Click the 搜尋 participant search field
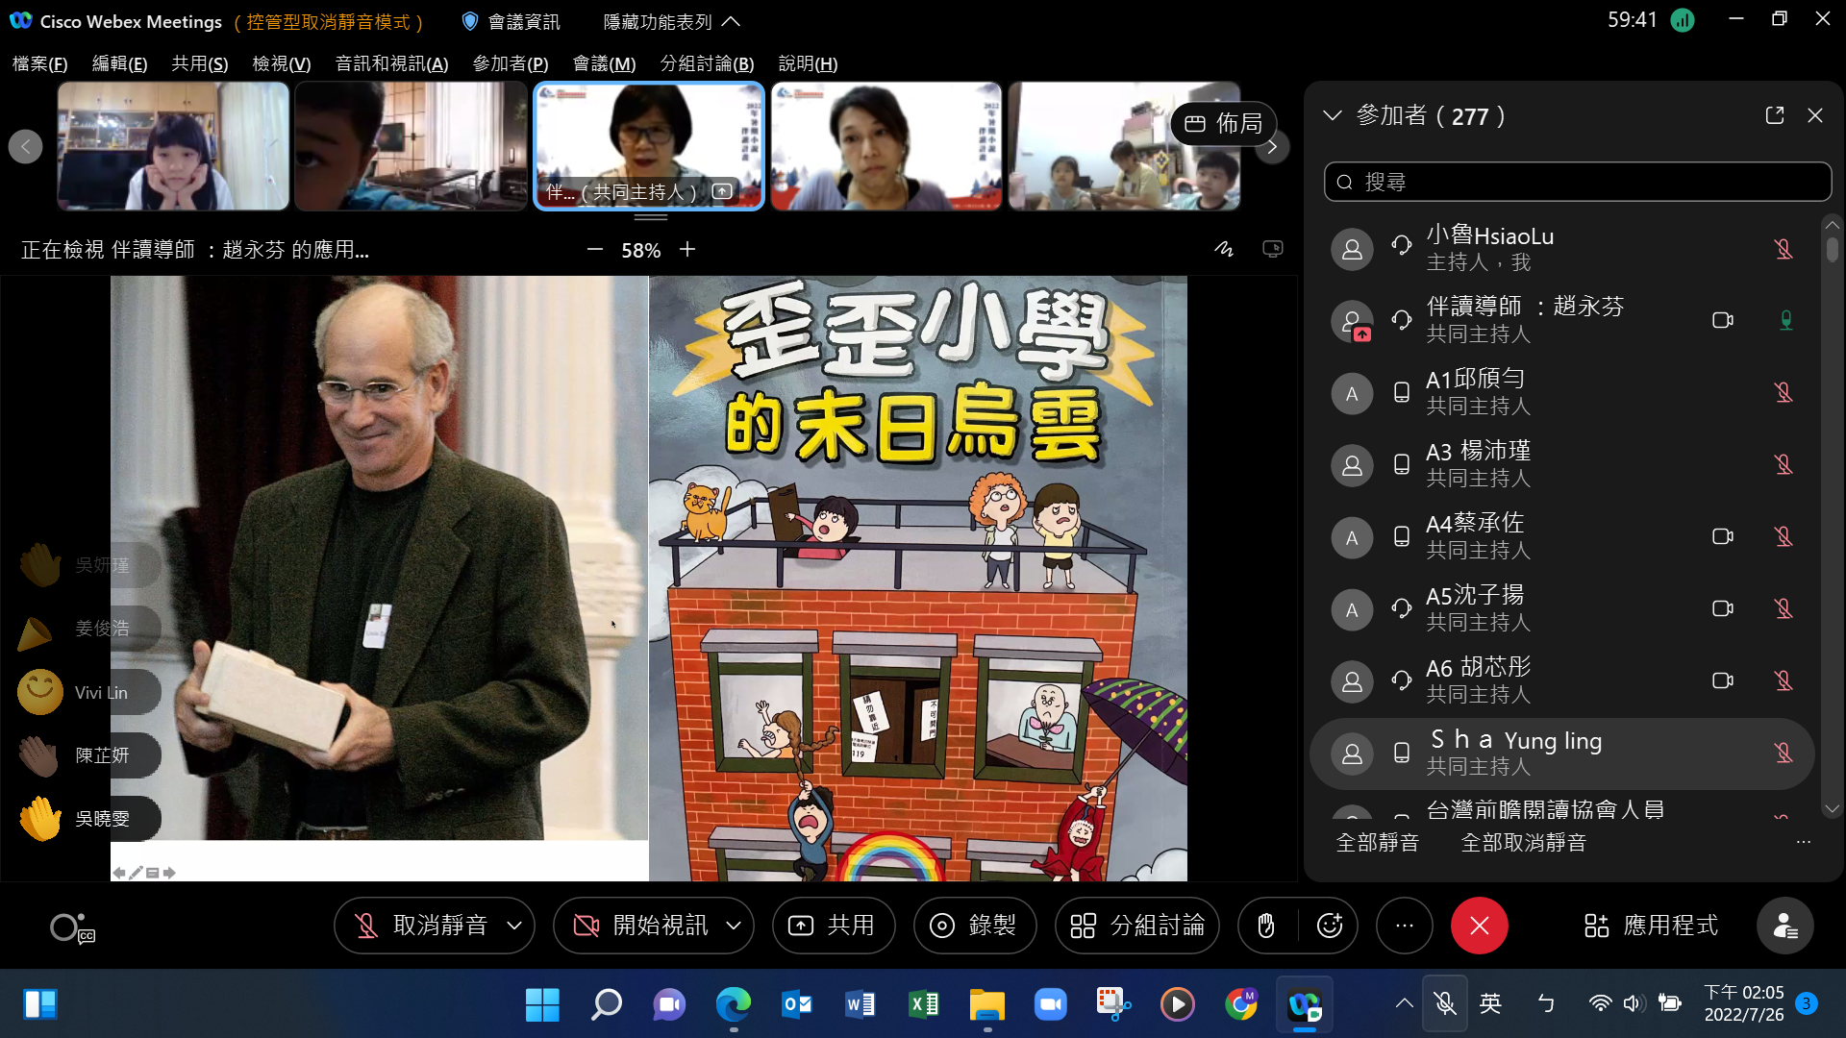 pos(1577,182)
